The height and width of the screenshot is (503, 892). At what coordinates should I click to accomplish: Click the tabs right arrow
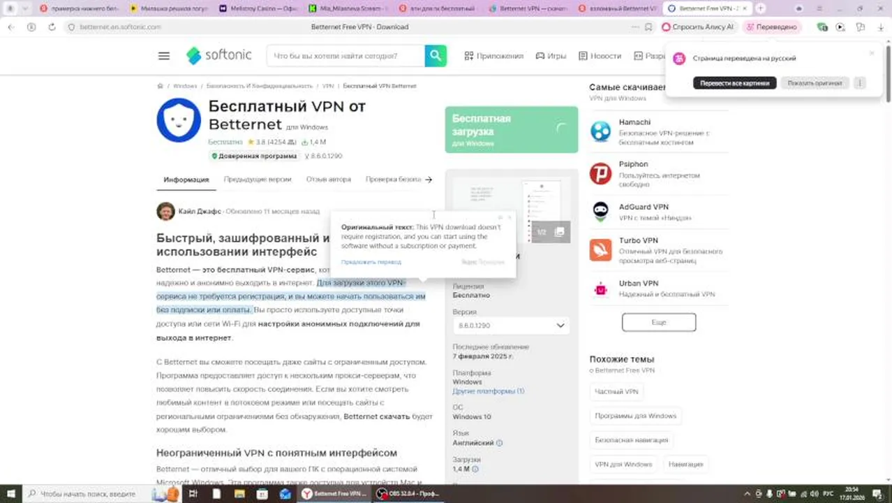point(429,180)
